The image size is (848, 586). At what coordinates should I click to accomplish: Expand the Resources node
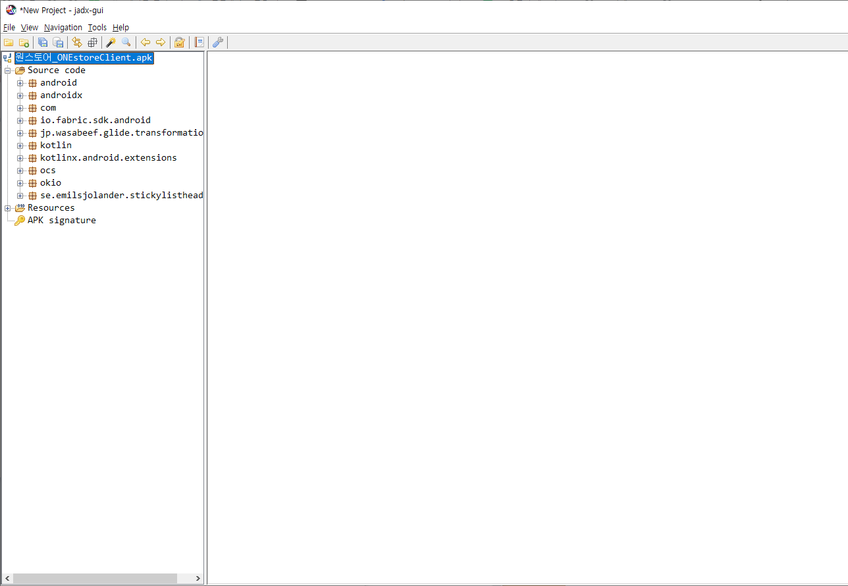[x=8, y=208]
